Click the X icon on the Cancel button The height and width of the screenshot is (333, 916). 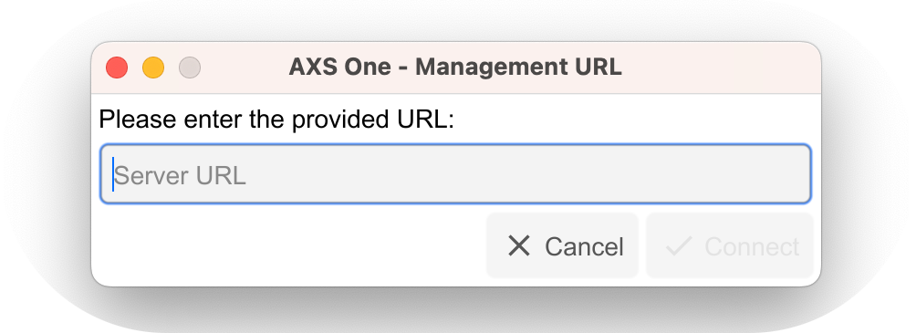click(519, 246)
